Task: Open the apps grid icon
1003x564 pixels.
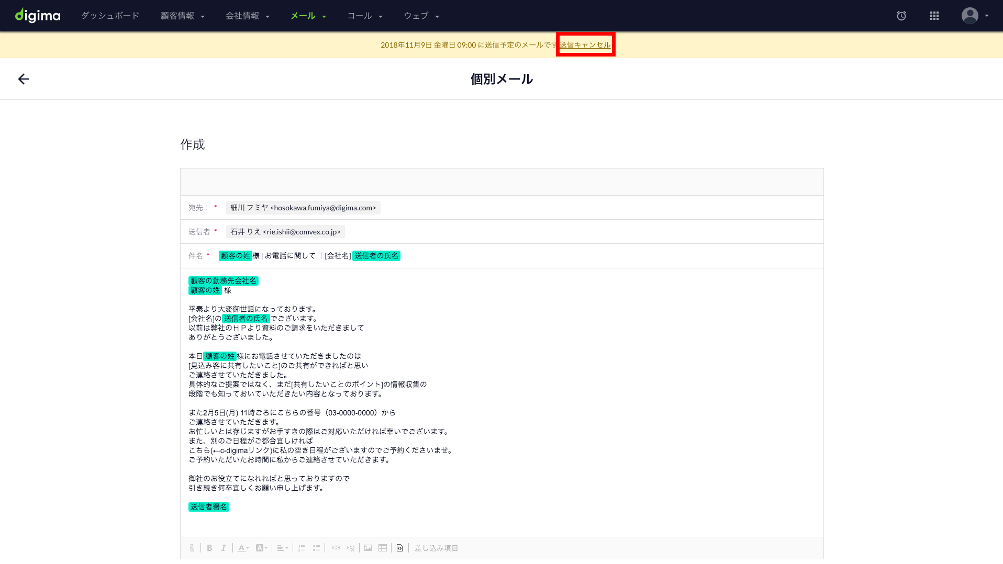Action: (x=934, y=16)
